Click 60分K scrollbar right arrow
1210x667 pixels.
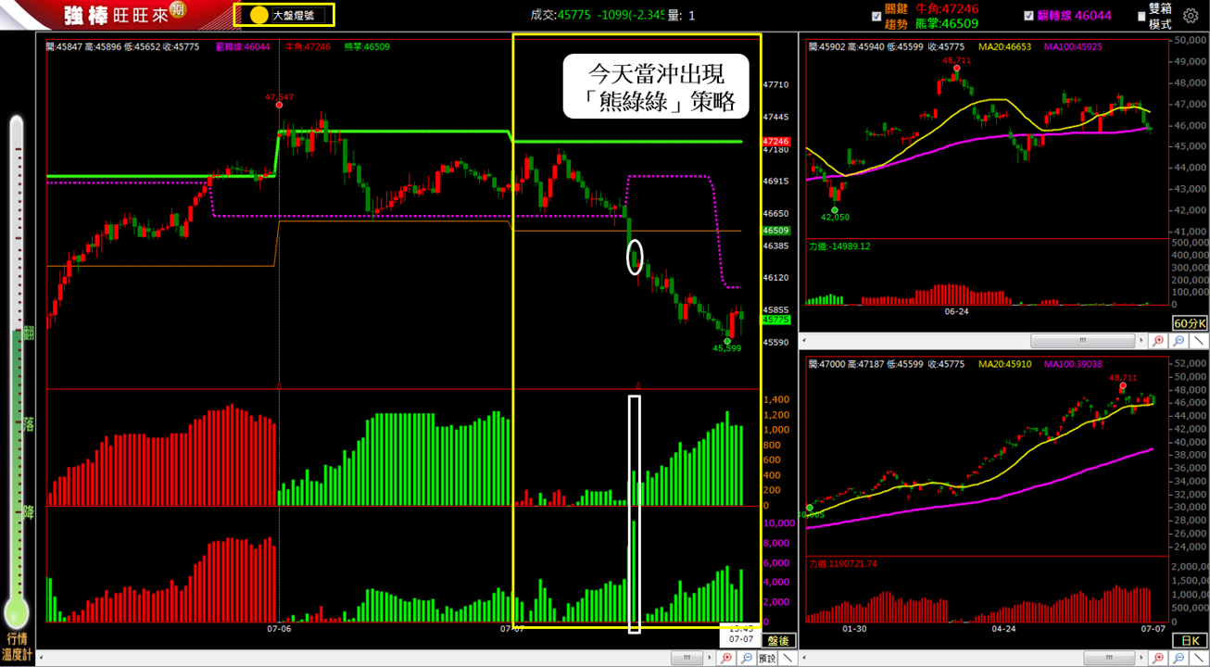point(1141,340)
